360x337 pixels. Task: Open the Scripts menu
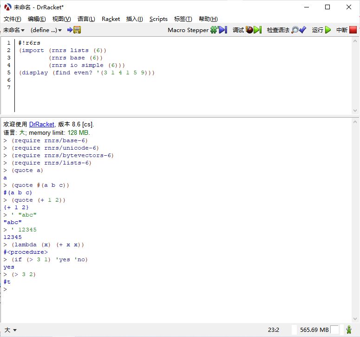point(158,19)
